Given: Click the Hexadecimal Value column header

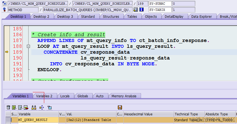Looking at the screenshot, I should point(148,114).
